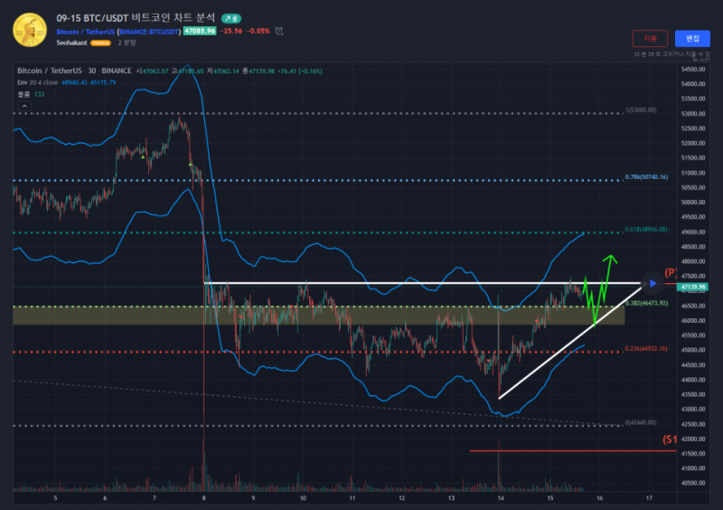Click the 0.786 Fibonacci level label
Viewport: 723px width, 510px height.
645,178
